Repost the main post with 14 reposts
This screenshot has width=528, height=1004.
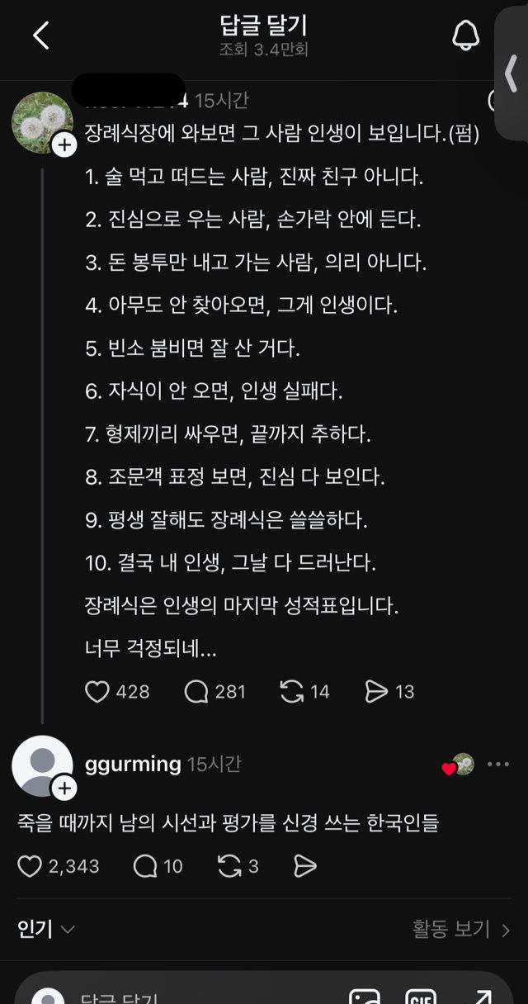[x=292, y=691]
